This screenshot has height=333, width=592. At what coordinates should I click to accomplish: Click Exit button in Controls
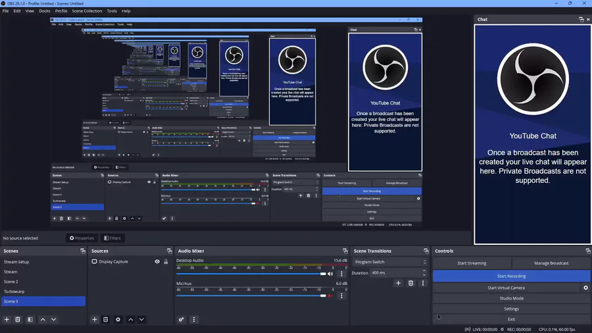tap(512, 319)
